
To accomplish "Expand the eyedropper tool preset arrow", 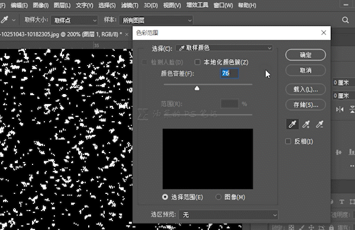I will pos(14,20).
